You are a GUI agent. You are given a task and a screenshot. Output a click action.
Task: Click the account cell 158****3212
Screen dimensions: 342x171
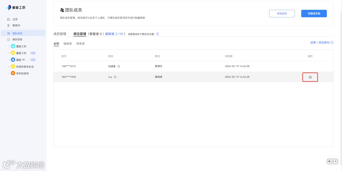click(x=68, y=66)
